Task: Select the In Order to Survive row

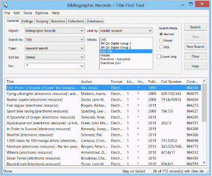Action: pos(103,129)
